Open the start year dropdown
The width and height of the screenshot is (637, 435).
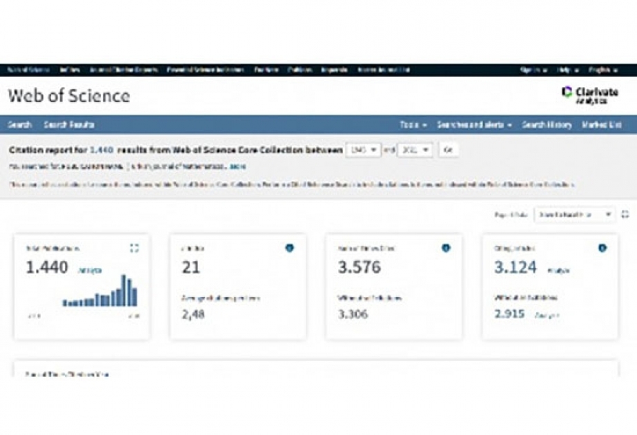(x=363, y=150)
